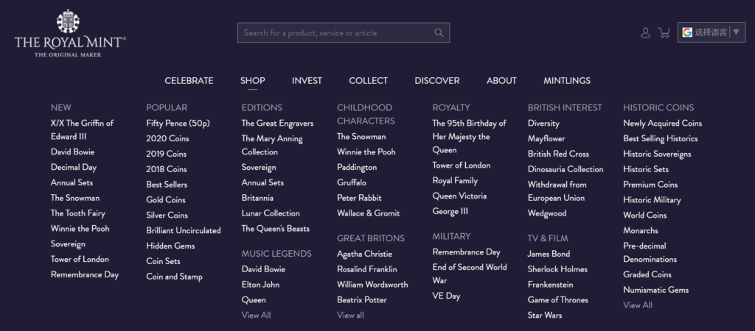Click the search magnifier icon
The width and height of the screenshot is (755, 331).
439,32
